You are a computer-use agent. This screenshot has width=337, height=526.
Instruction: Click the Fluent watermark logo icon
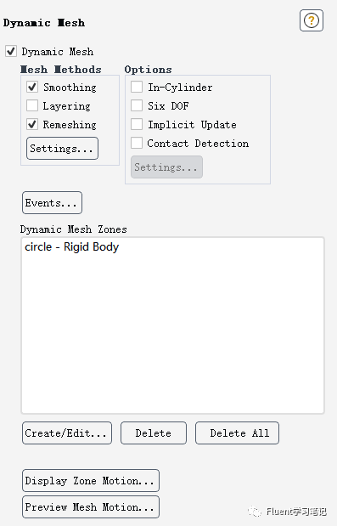pos(255,512)
